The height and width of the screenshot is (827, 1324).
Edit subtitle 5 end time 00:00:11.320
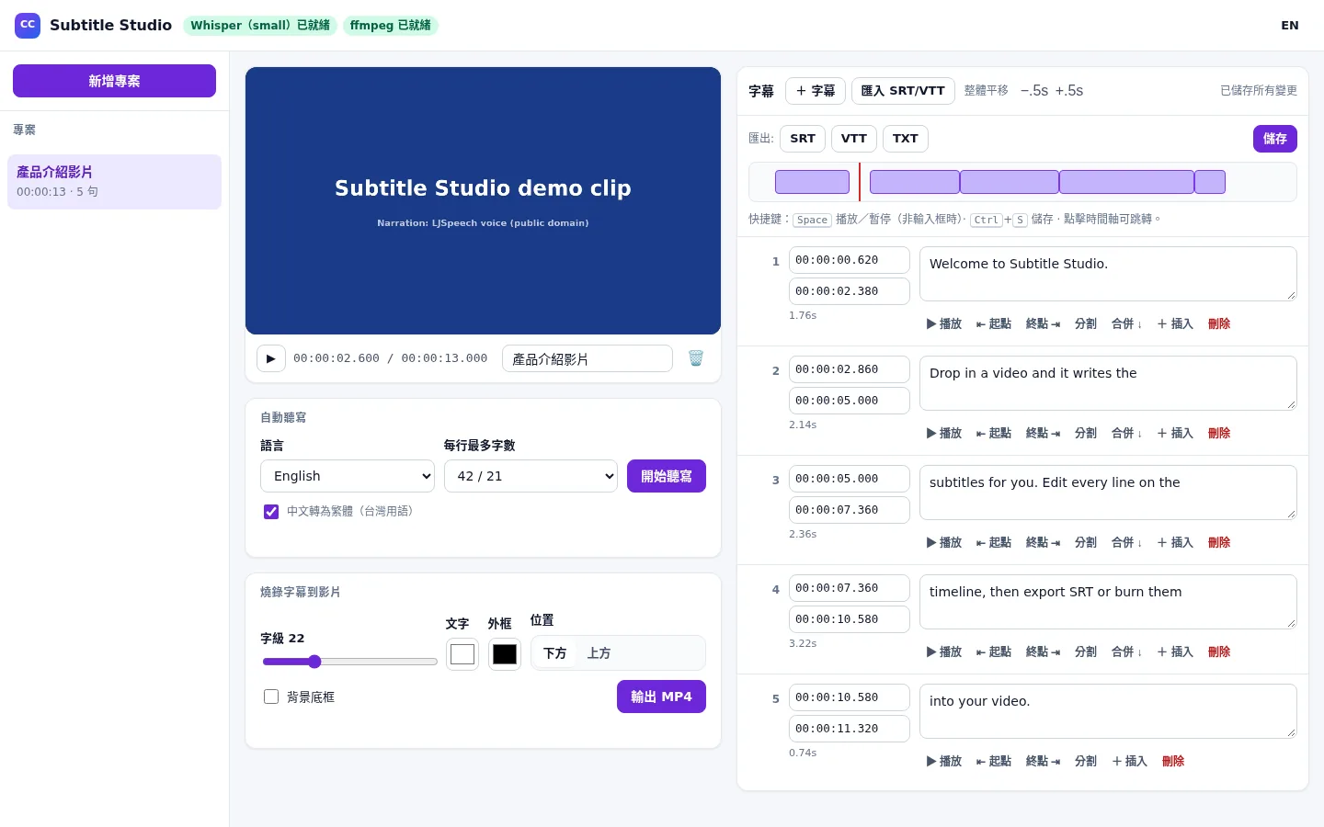coord(850,729)
